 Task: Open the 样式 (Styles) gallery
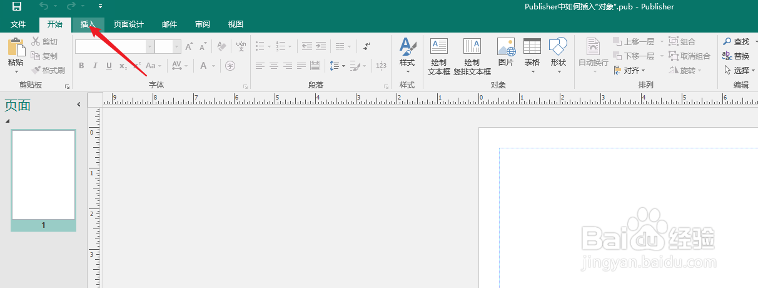[407, 55]
